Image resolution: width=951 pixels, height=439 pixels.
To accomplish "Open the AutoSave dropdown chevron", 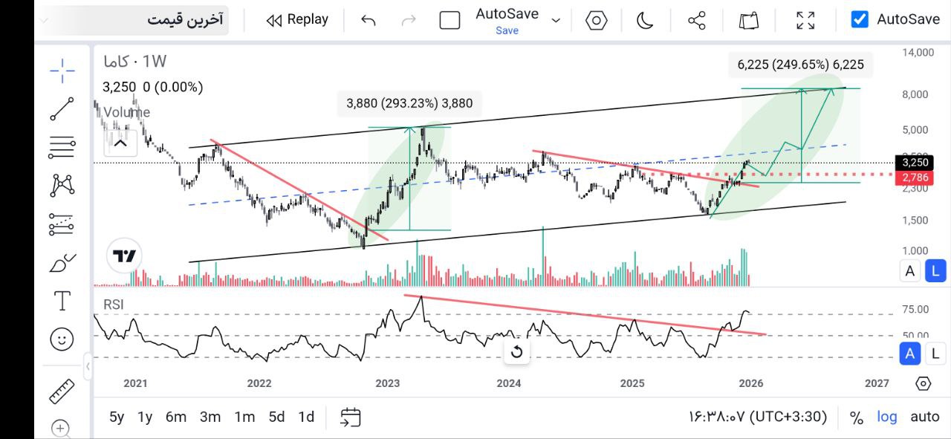I will (x=555, y=20).
